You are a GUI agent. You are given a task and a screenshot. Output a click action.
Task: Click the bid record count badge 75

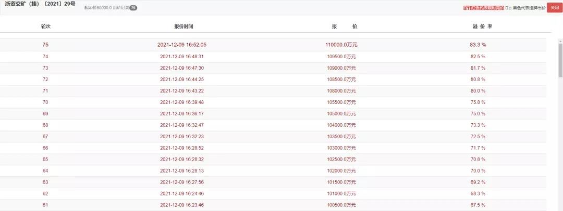tap(133, 8)
